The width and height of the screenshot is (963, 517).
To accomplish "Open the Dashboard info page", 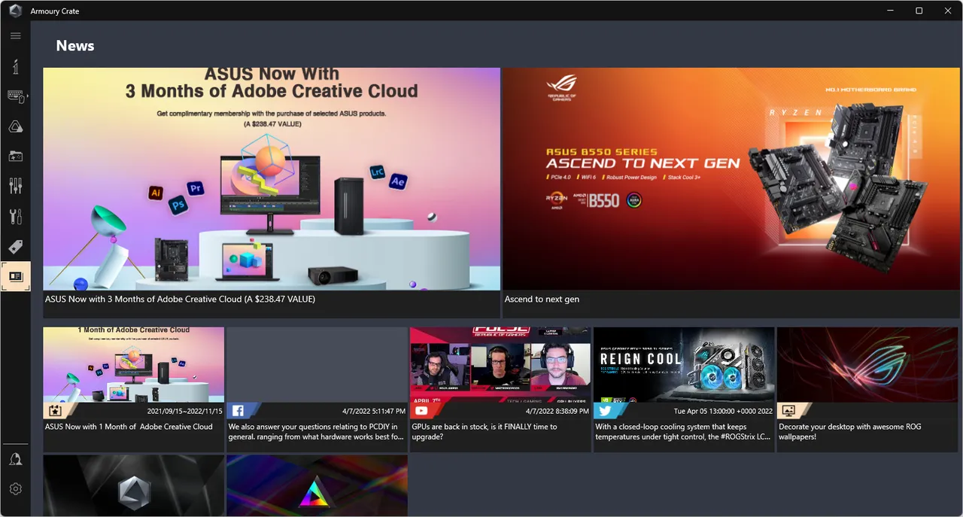I will click(x=15, y=67).
